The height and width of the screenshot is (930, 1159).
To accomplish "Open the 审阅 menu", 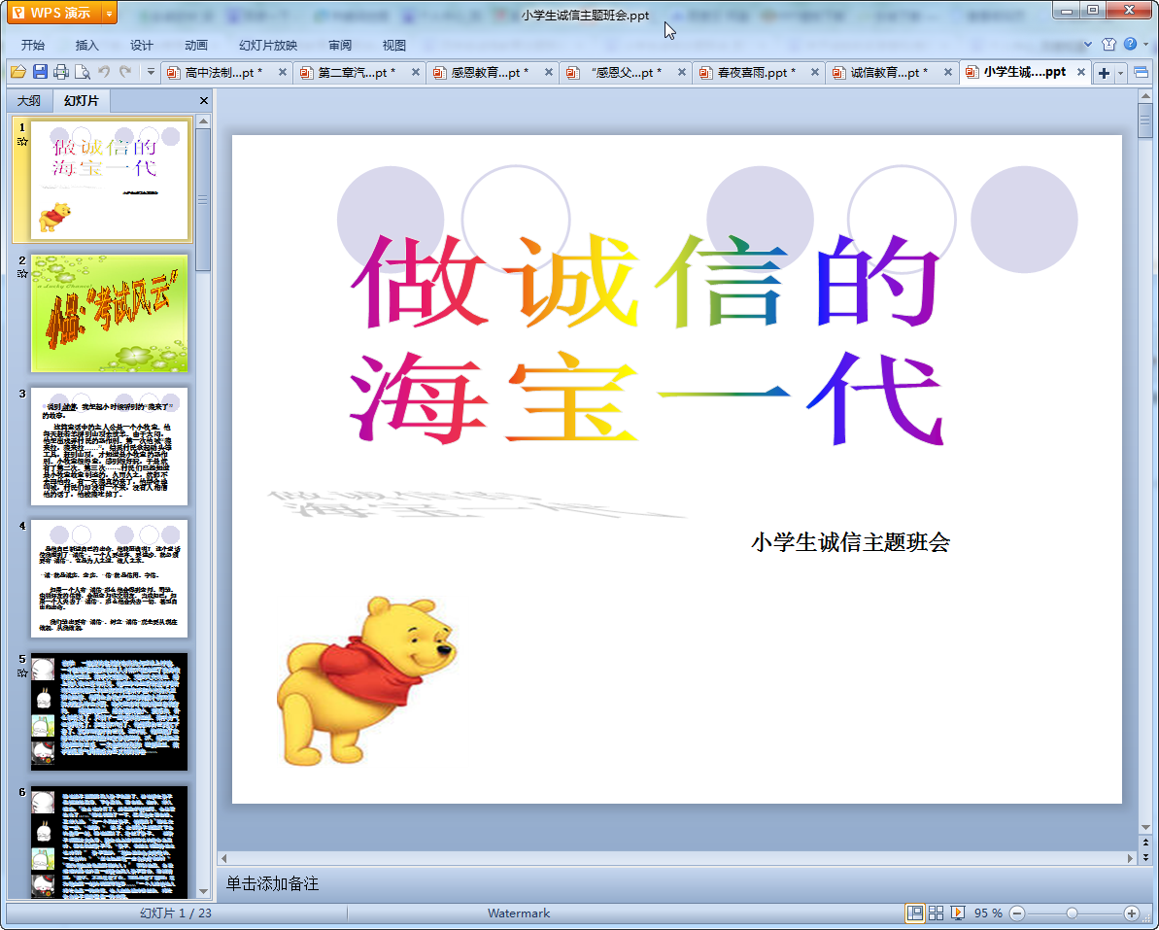I will [x=340, y=45].
